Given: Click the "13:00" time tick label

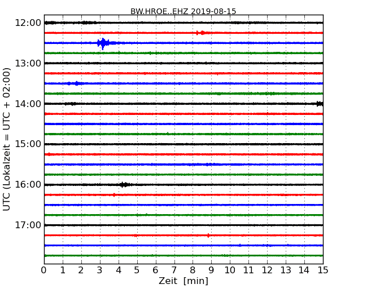Looking at the screenshot, I should (28, 63).
